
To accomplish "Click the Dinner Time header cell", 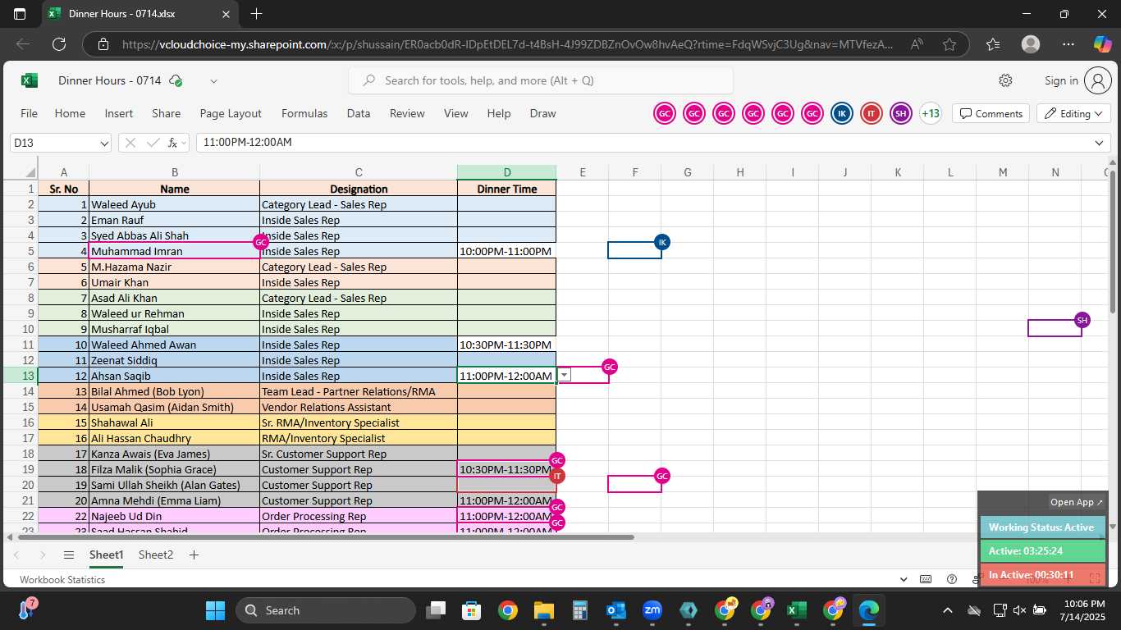I will [507, 189].
